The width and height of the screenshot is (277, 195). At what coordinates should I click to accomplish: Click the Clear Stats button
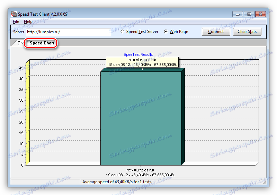247,32
